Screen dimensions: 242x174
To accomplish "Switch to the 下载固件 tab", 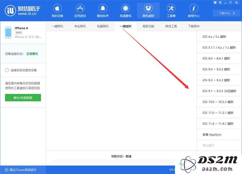I will tap(194, 26).
